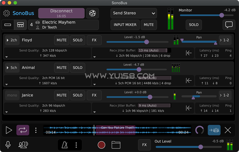Viewport: 239px width, 152px height.
Task: Reset Floyd's jitter buffer arrow icon
Action: pyautogui.click(x=189, y=53)
